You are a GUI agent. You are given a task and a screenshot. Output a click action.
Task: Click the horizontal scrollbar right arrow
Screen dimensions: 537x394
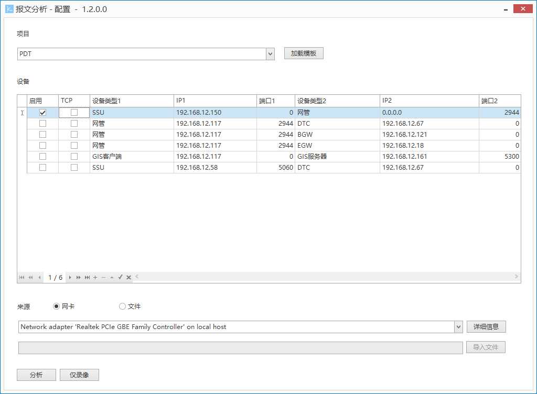517,276
